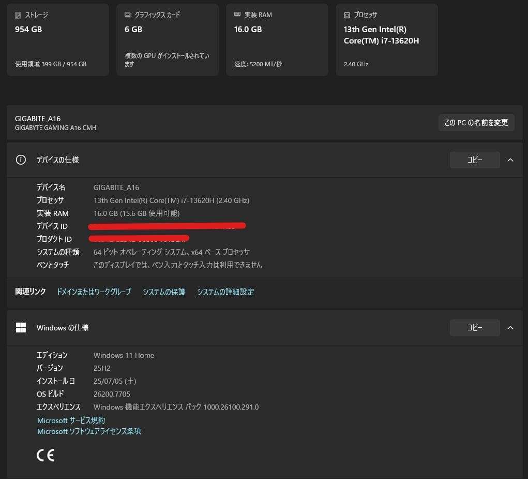This screenshot has width=528, height=479.
Task: Click the storage icon in Storage card
Action: 18,15
